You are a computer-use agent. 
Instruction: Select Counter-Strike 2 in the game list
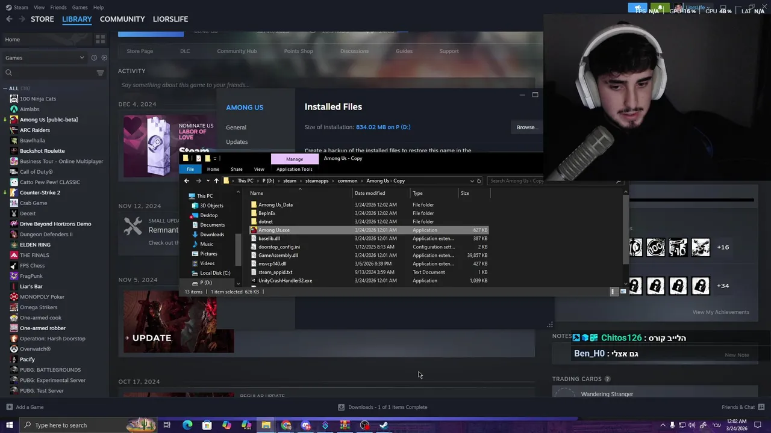(x=40, y=192)
